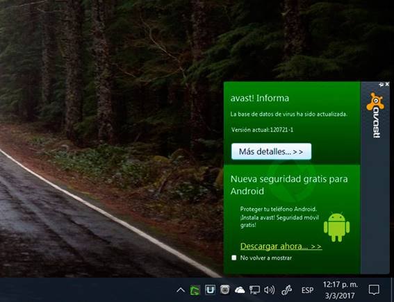Viewport: 394px width, 302px height.
Task: Click the green Android robot icon
Action: [x=336, y=228]
